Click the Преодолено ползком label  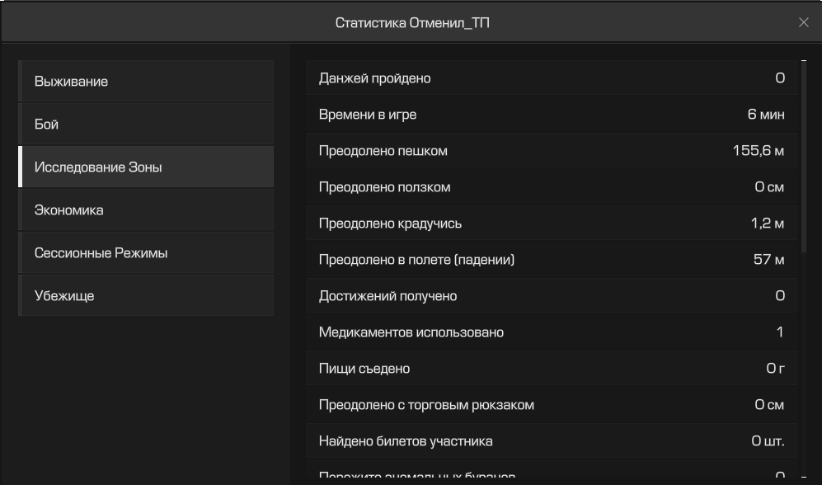[x=385, y=187]
